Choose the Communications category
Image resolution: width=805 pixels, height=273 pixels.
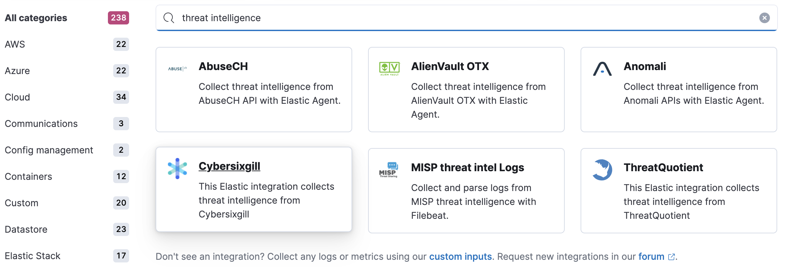tap(41, 124)
